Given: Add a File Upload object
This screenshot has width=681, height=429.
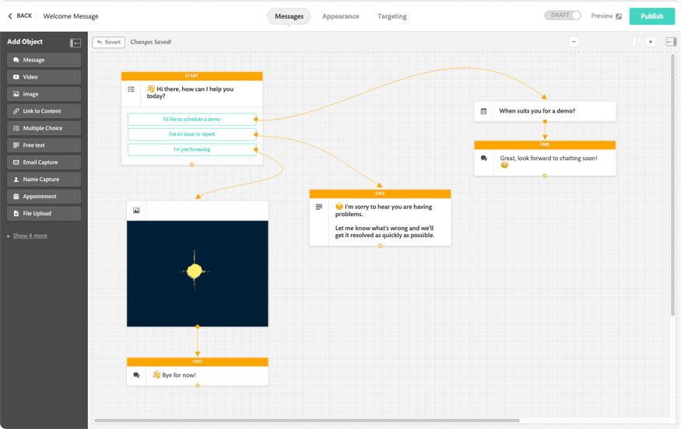Looking at the screenshot, I should [44, 214].
